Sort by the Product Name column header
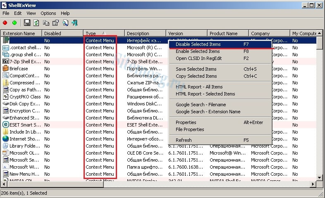The width and height of the screenshot is (325, 198). [x=228, y=33]
